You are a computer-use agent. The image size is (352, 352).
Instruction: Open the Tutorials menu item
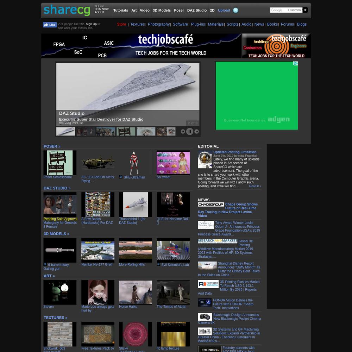[x=120, y=10]
